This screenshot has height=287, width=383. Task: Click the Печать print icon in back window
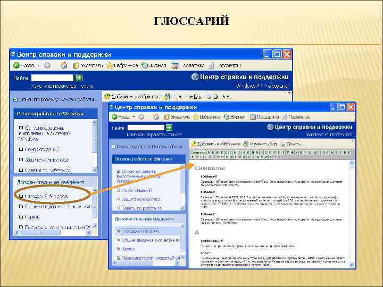pos(209,97)
